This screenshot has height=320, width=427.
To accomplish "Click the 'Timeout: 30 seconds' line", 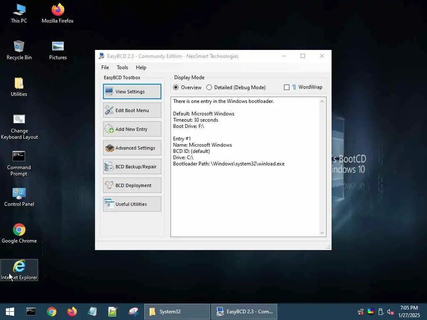I will (196, 120).
